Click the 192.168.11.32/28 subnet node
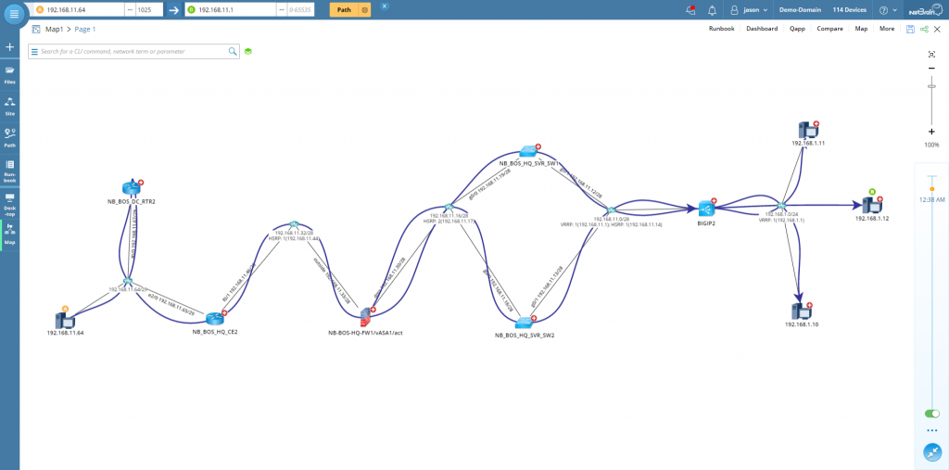This screenshot has width=949, height=470. tap(294, 224)
